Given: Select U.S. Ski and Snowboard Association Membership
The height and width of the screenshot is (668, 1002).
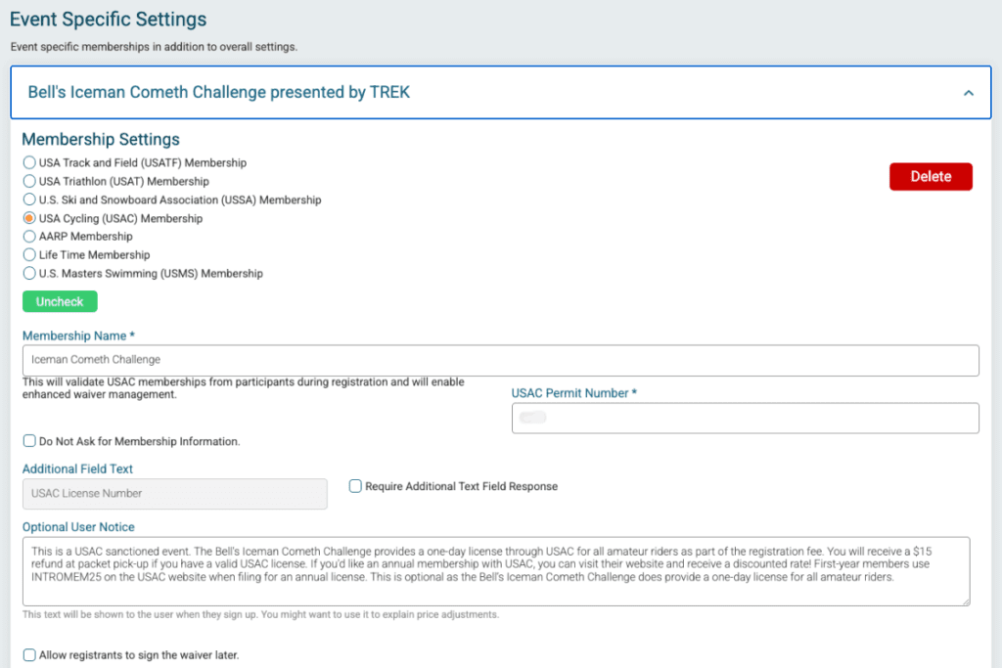Looking at the screenshot, I should [x=29, y=200].
